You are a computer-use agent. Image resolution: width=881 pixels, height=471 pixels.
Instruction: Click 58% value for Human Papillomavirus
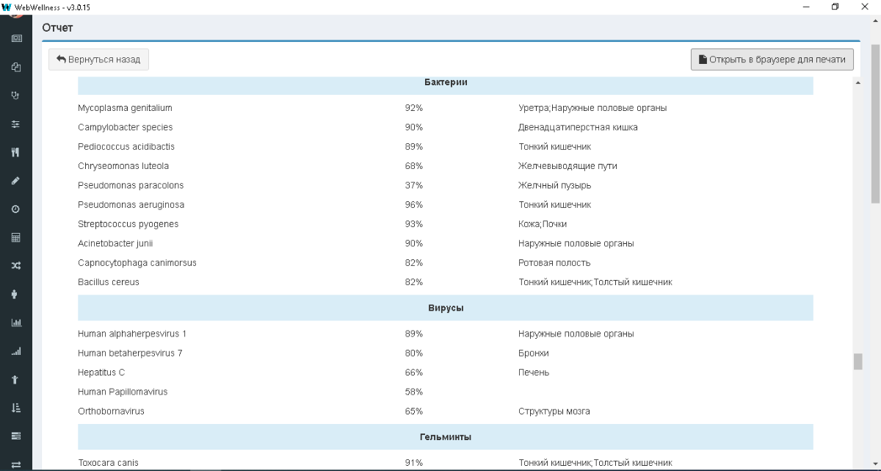tap(414, 392)
